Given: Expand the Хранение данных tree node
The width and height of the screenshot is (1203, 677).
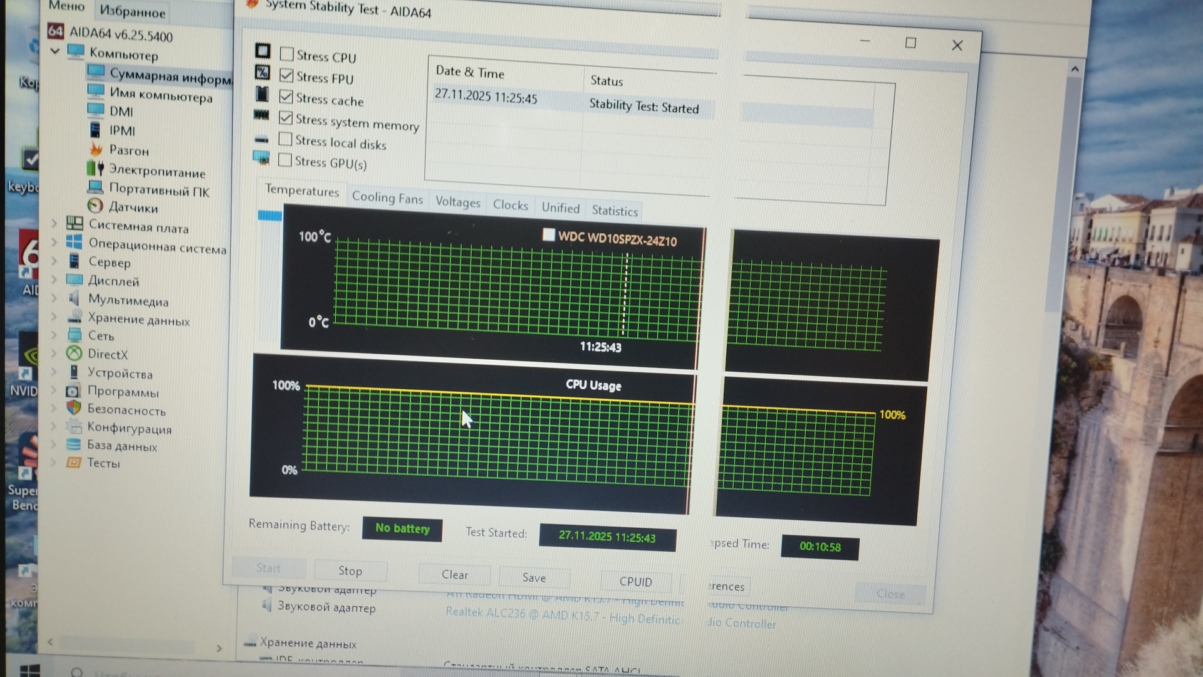Looking at the screenshot, I should (x=54, y=317).
